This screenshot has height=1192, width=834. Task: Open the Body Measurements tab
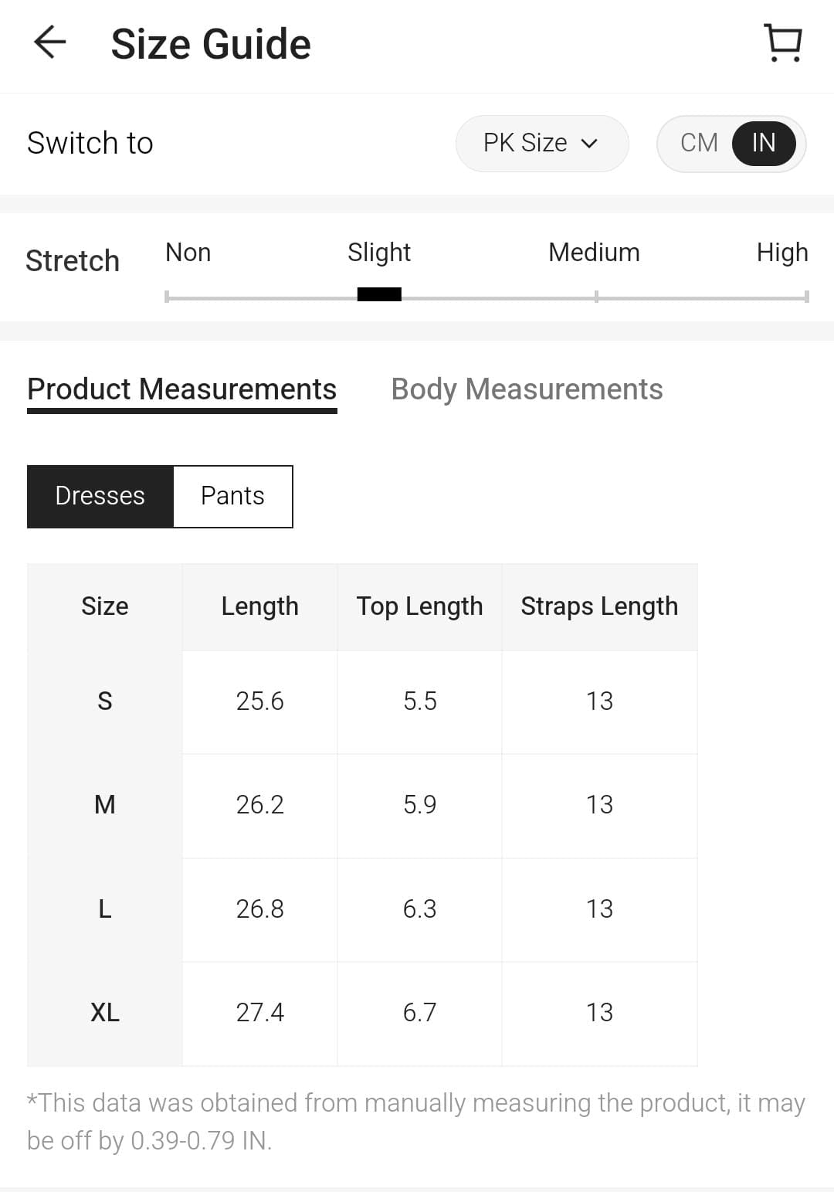coord(527,389)
